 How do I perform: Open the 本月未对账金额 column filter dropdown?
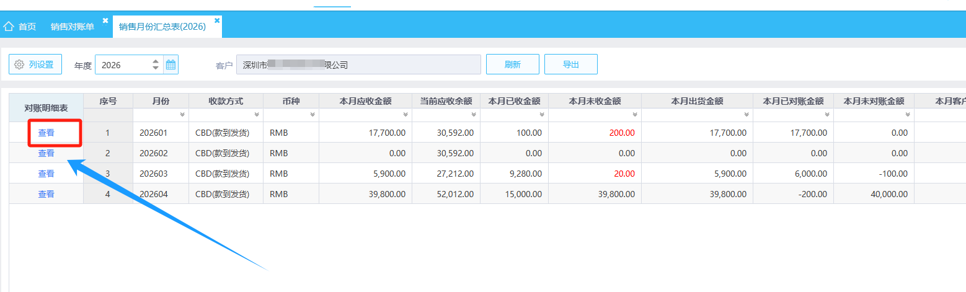point(908,115)
